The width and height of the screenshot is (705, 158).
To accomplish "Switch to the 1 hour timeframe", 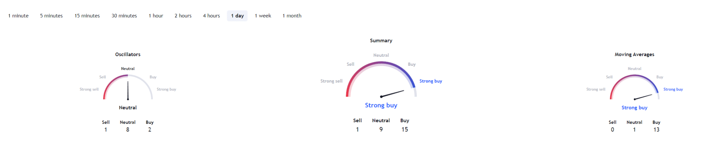I will pyautogui.click(x=156, y=16).
